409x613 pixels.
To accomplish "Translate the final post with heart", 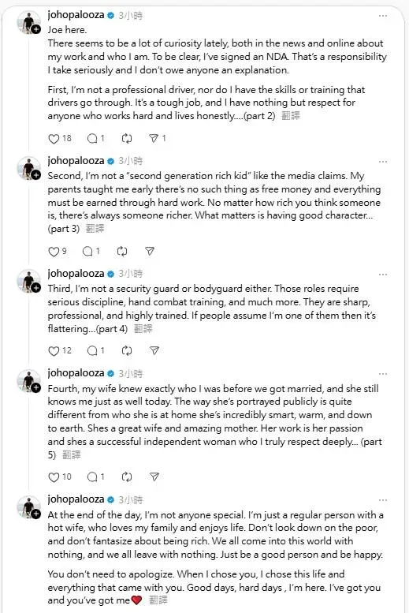I will click(x=158, y=600).
